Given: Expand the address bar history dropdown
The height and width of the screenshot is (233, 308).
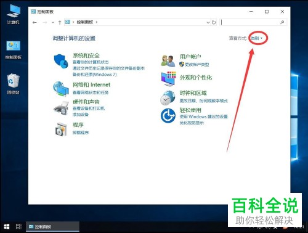Looking at the screenshot, I should [208, 22].
